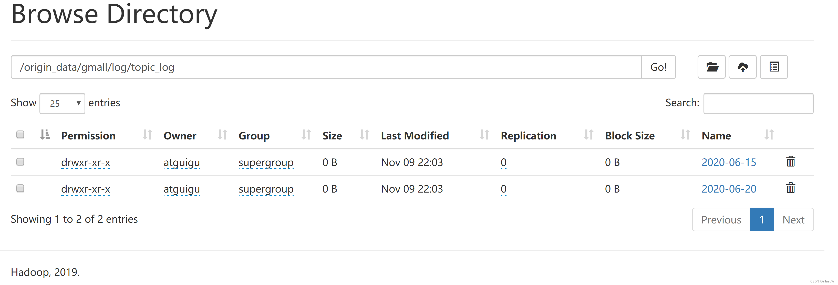Edit the replication value of 2020-06-20
The width and height of the screenshot is (838, 285).
(503, 189)
